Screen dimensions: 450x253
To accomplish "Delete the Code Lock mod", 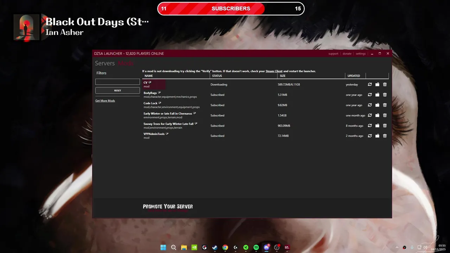I will click(385, 105).
